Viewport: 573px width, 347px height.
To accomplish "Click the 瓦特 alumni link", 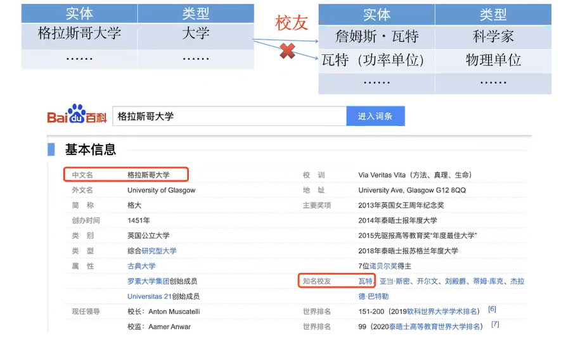I will [366, 281].
